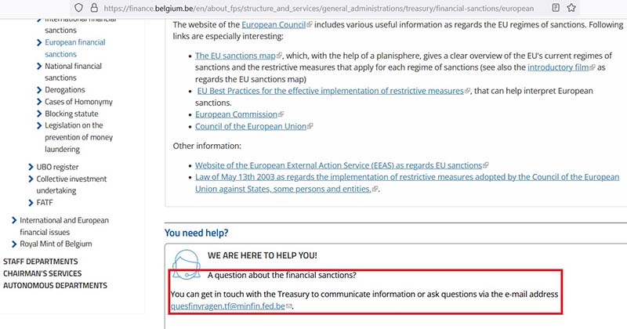Viewport: 627px width, 329px height.
Task: Click quesfinvragen.tf@minfin.fed.be email link
Action: coord(227,306)
